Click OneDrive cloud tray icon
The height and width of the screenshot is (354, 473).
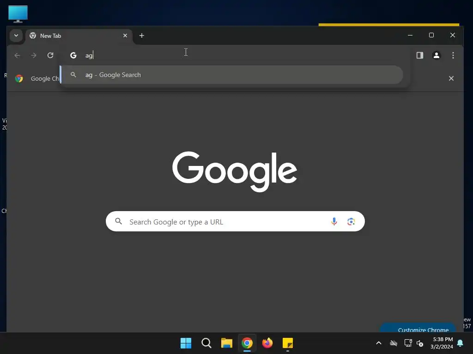coord(394,343)
